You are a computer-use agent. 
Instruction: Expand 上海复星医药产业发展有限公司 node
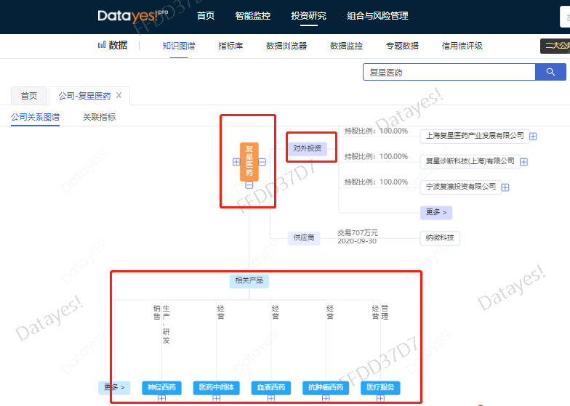pos(533,137)
